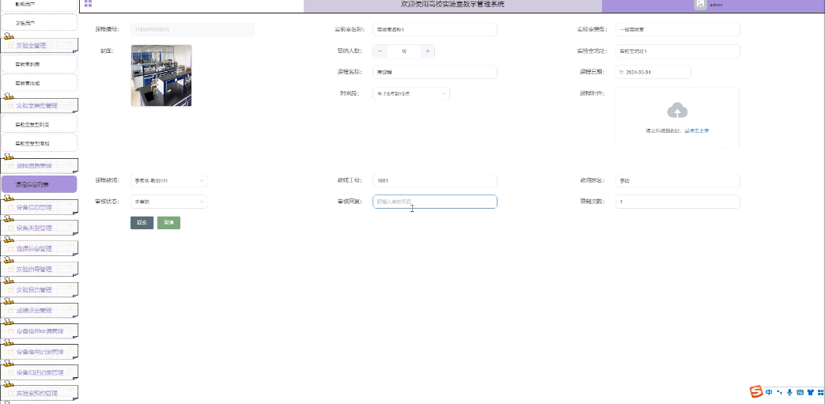Expand the 实验室类型管理 sidebar menu
Screen dimensions: 825x404
point(40,106)
